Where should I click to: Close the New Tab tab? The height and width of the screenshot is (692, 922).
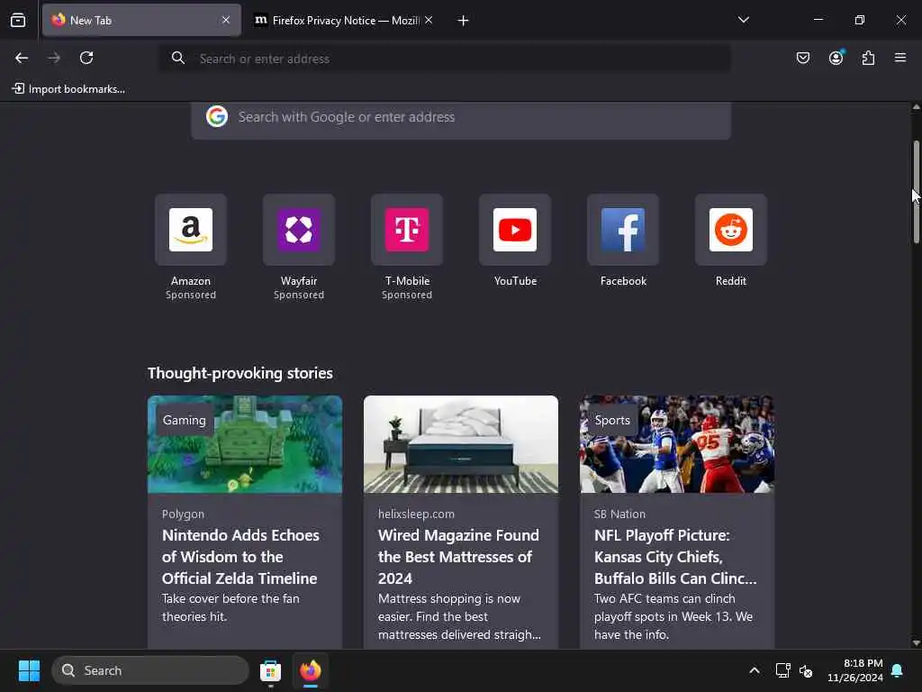click(226, 20)
